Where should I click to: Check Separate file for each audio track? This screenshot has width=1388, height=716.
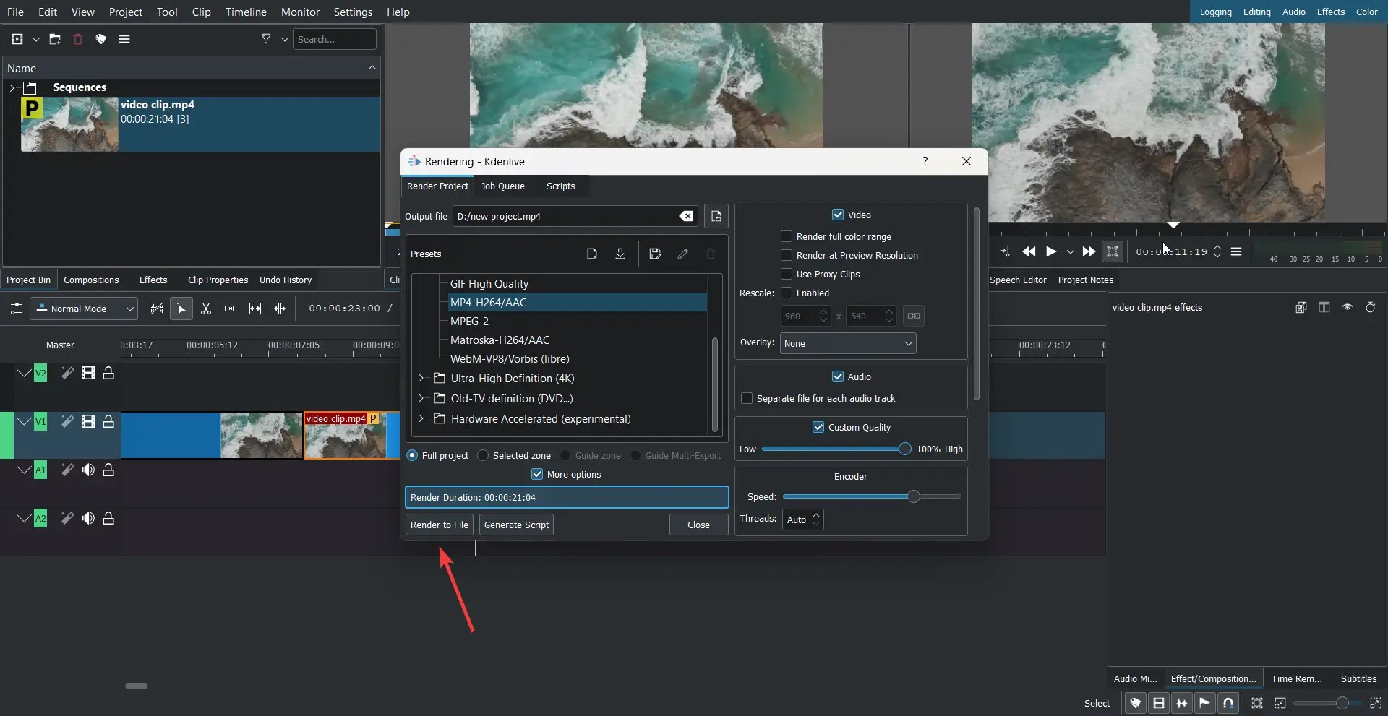[747, 398]
